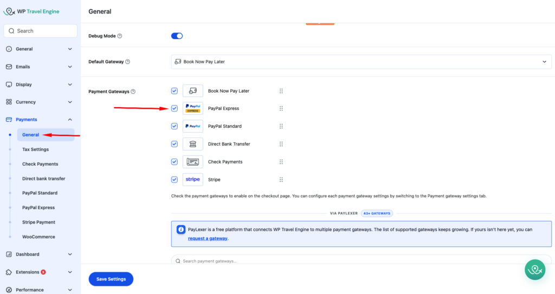Open the Default Gateway dropdown
Viewport: 555px width, 294px height.
tap(361, 62)
